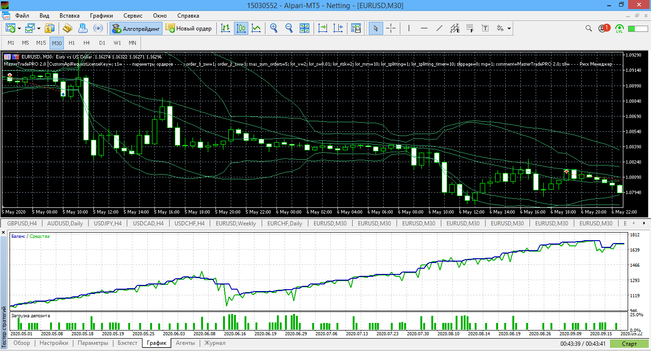
Task: Switch chart to line chart mode
Action: pos(256,29)
